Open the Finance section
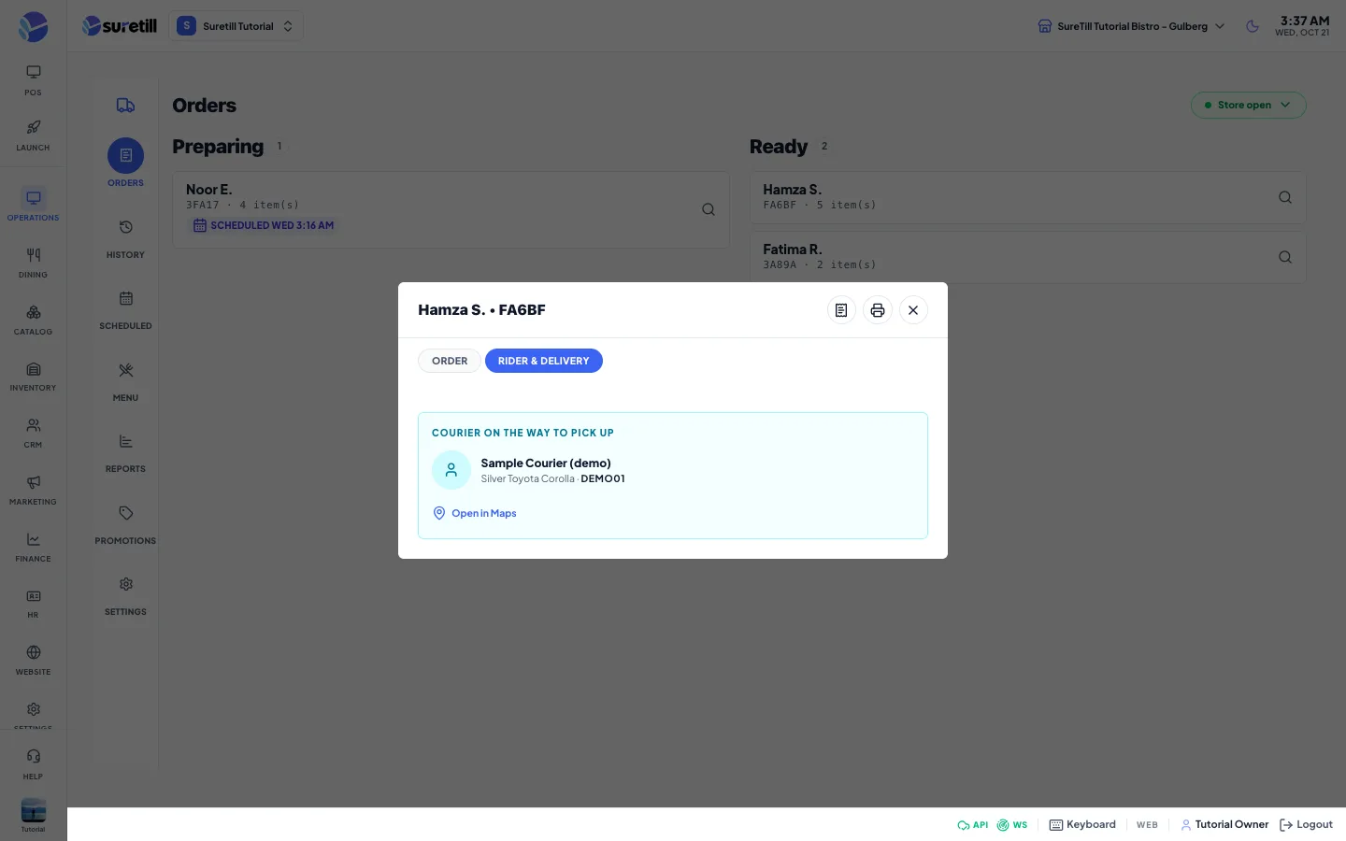 click(33, 548)
